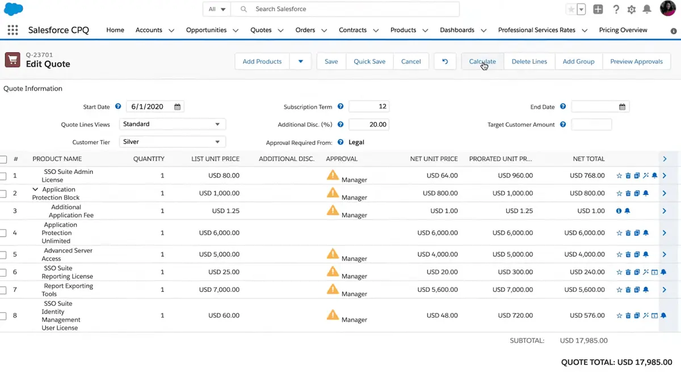This screenshot has width=681, height=382.
Task: Click the Target Customer Amount help icon
Action: coord(563,124)
